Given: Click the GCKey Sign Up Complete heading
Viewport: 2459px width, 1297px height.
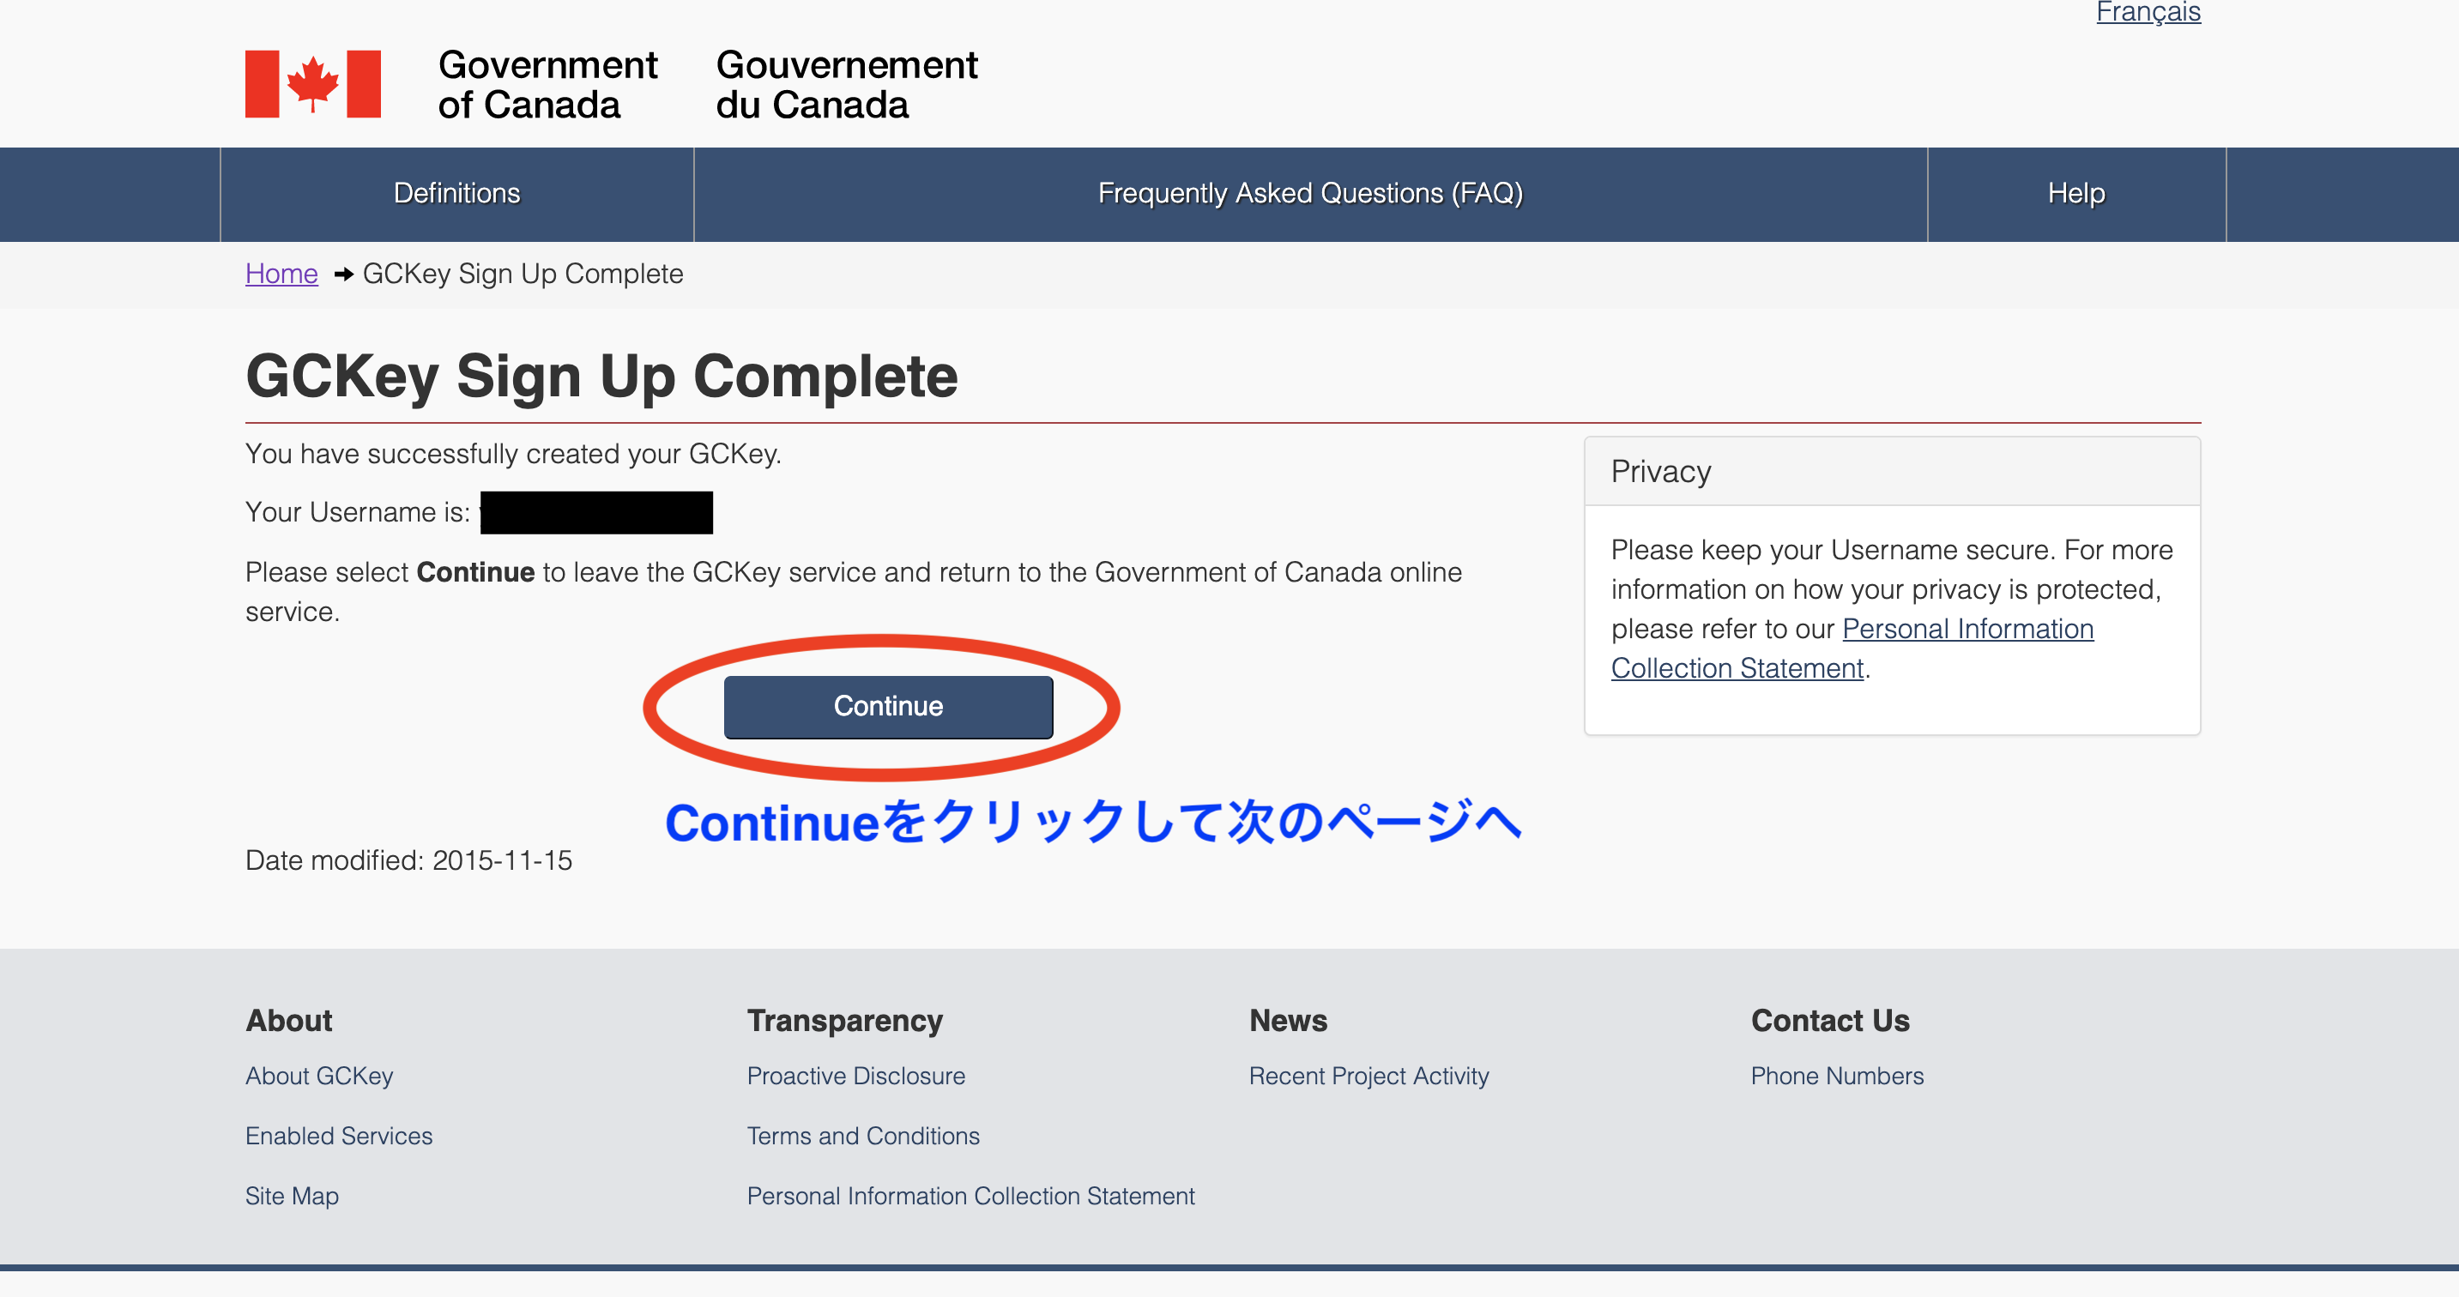Looking at the screenshot, I should (x=601, y=376).
